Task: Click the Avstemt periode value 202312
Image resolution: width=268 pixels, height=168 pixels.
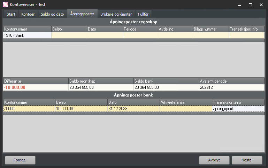Action: [231, 87]
